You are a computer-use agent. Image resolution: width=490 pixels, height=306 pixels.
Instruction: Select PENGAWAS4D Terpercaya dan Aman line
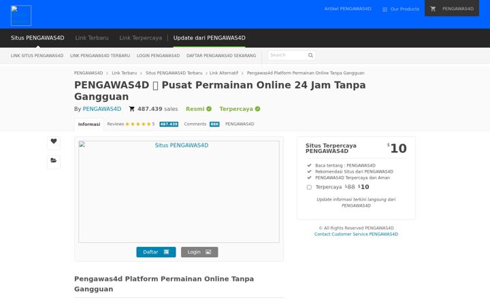point(353,177)
